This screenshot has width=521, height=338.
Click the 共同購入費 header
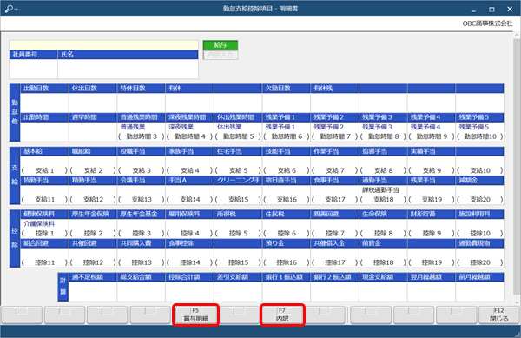(x=142, y=243)
